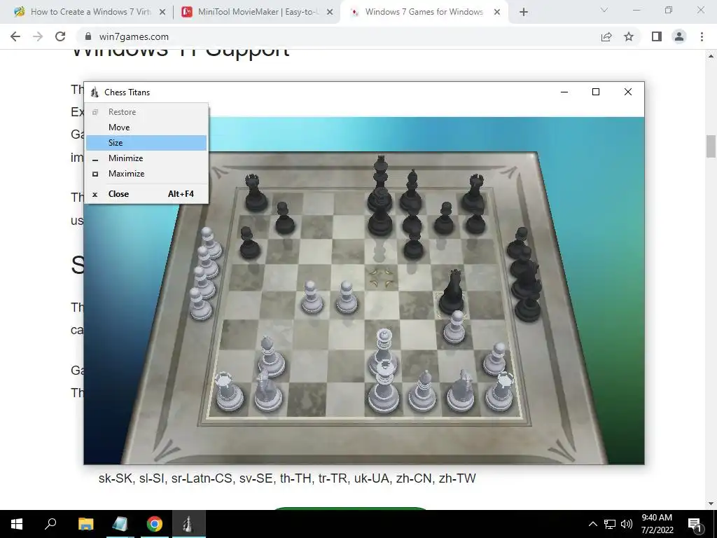The height and width of the screenshot is (538, 717).
Task: Close the MiniTool MovieMaker tab
Action: (330, 13)
